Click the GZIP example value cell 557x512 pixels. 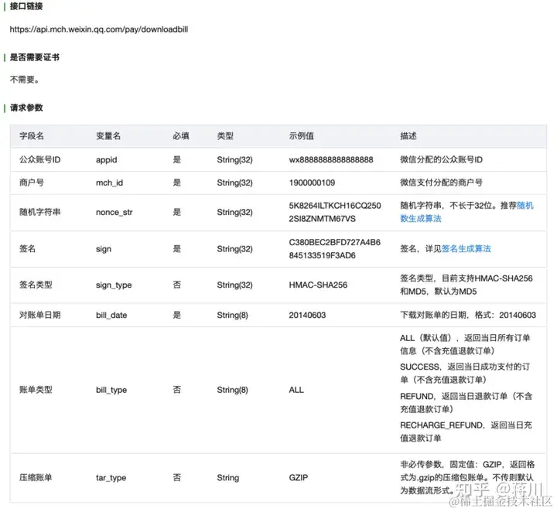tap(299, 478)
